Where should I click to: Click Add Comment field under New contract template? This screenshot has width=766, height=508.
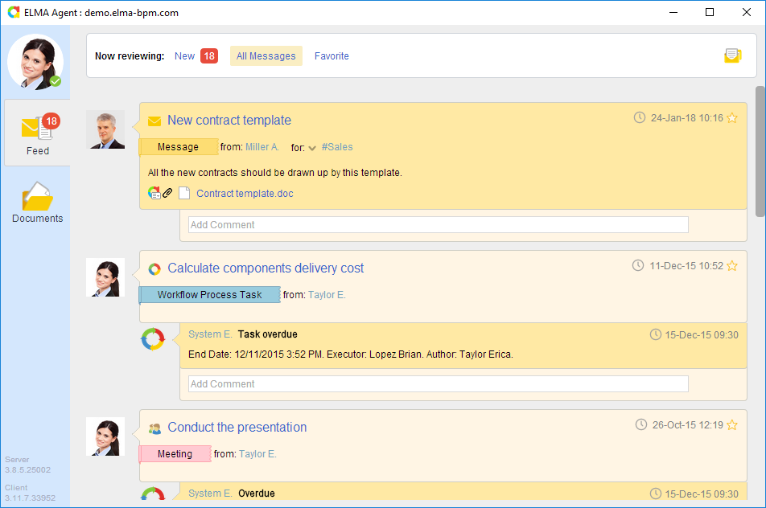438,225
